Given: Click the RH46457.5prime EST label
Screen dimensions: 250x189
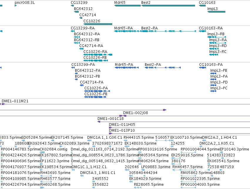Looking at the screenshot, I should [187, 167].
